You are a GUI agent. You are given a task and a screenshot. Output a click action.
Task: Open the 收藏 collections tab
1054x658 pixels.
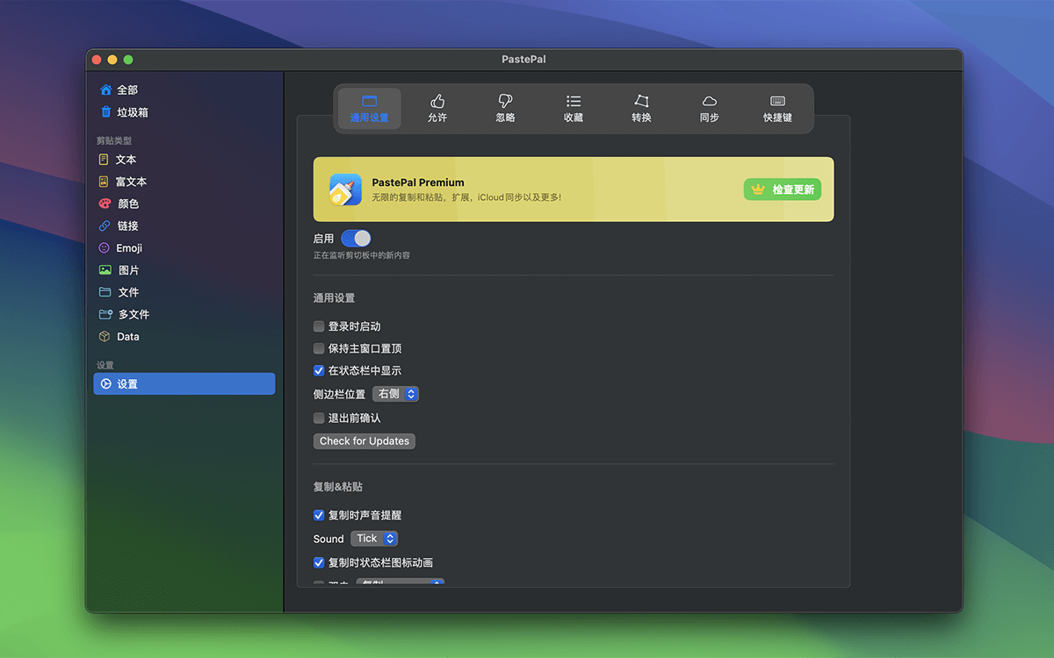[574, 109]
